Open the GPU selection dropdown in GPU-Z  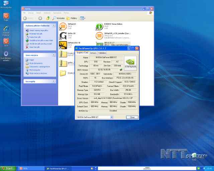(111, 117)
